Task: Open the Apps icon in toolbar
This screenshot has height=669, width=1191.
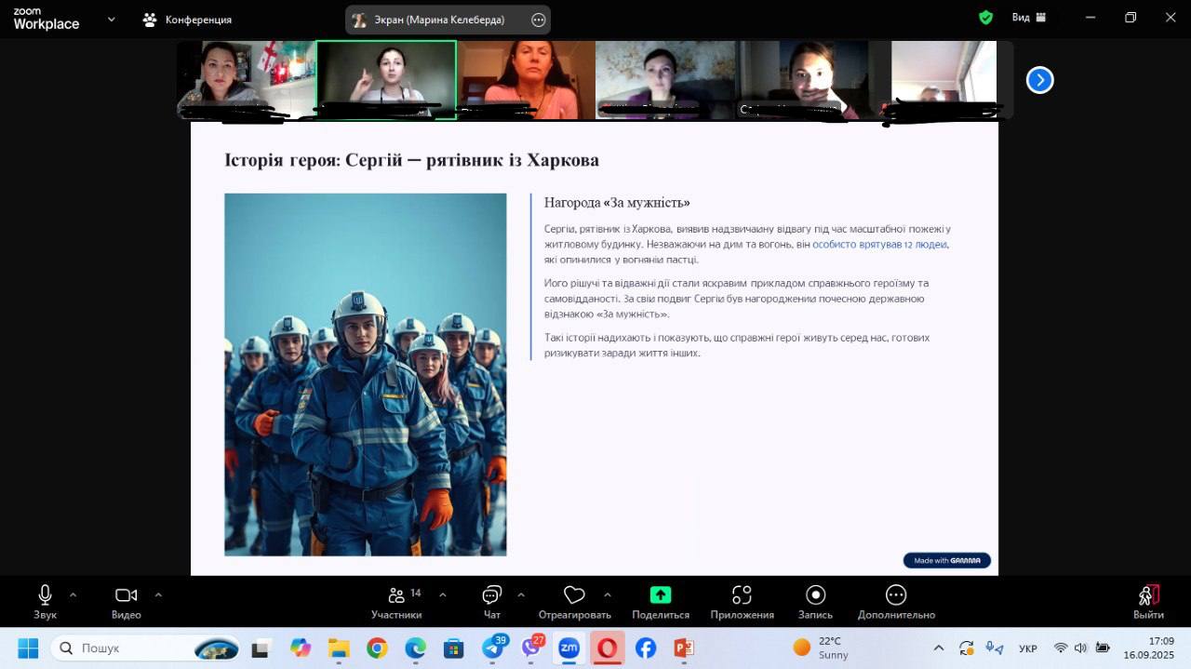Action: pyautogui.click(x=742, y=595)
